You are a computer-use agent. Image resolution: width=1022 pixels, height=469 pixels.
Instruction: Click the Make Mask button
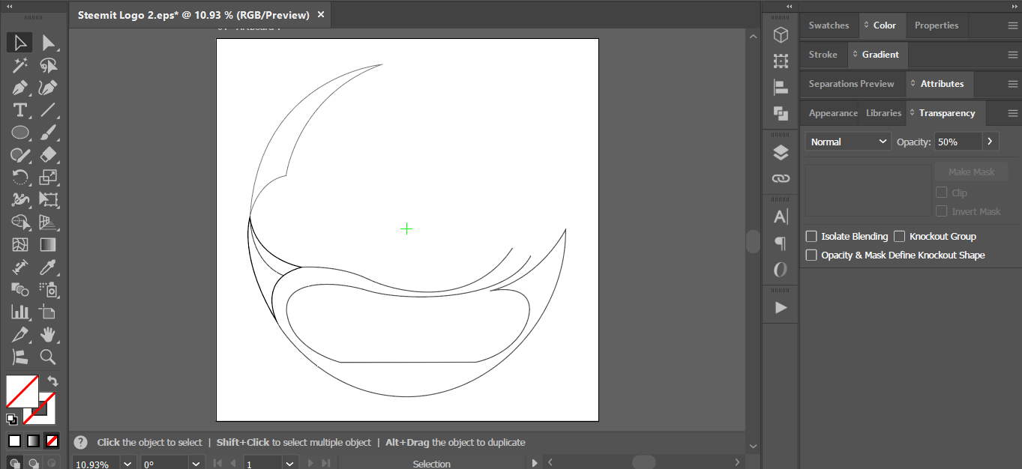click(971, 172)
